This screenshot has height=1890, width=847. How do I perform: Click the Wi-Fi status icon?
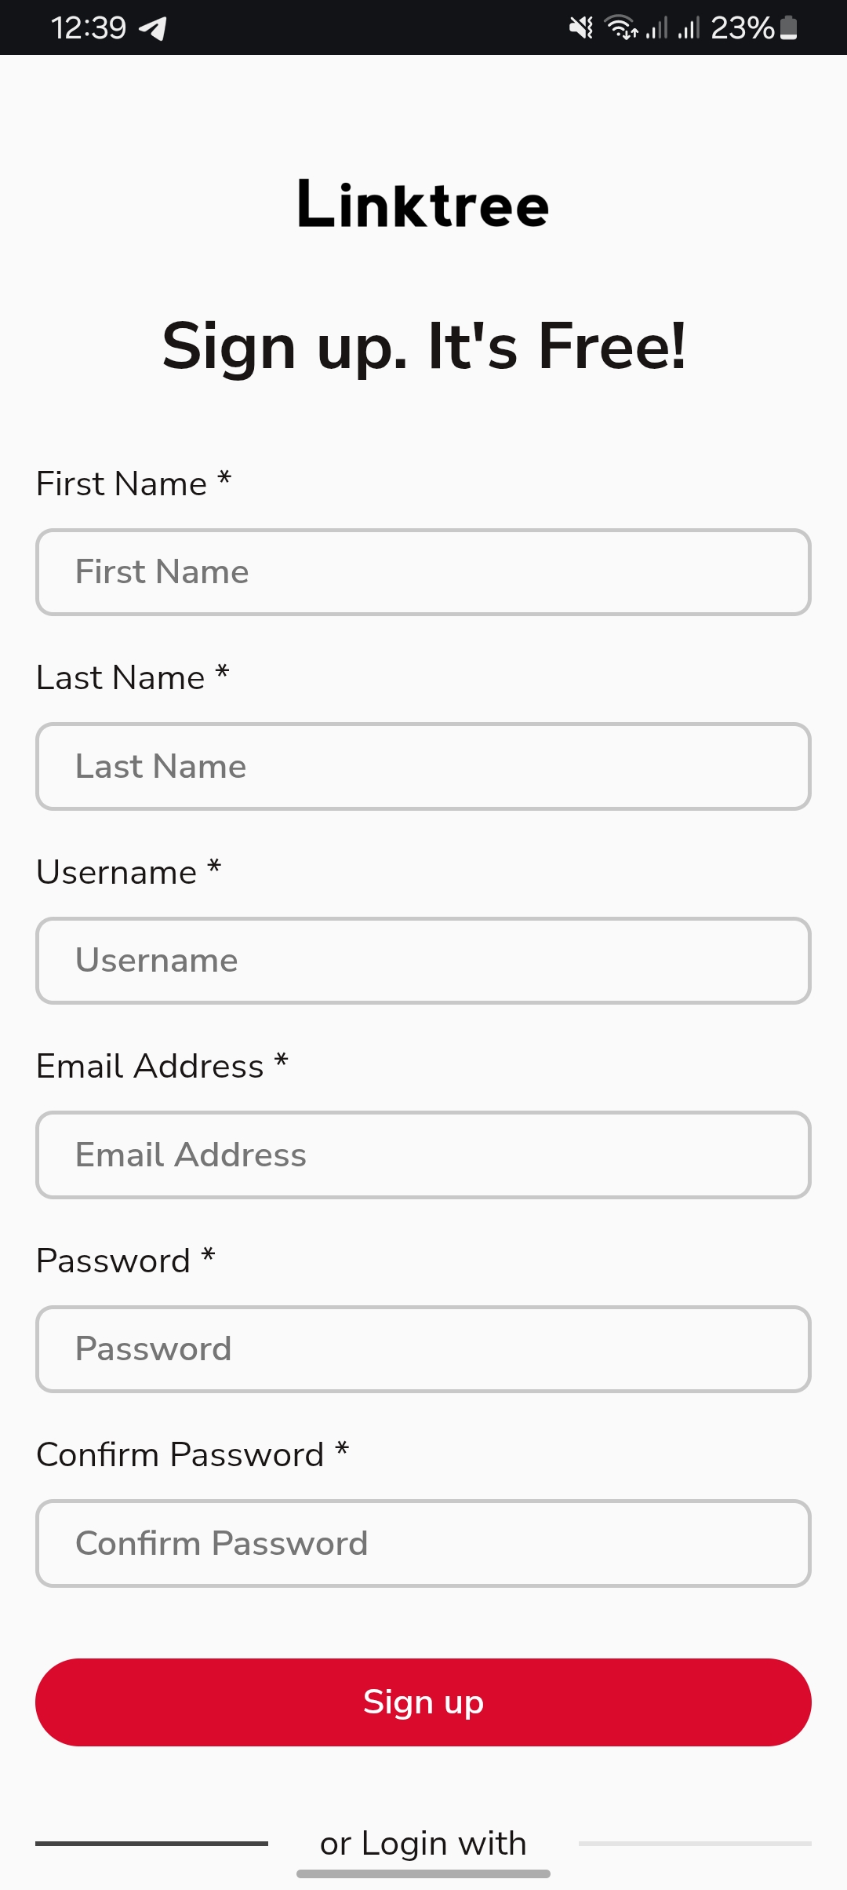(x=622, y=27)
